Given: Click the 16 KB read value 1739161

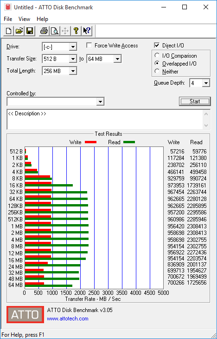Looking at the screenshot, I should click(x=197, y=186).
